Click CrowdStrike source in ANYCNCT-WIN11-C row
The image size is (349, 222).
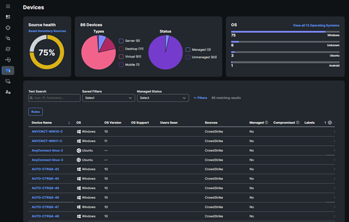click(x=213, y=141)
